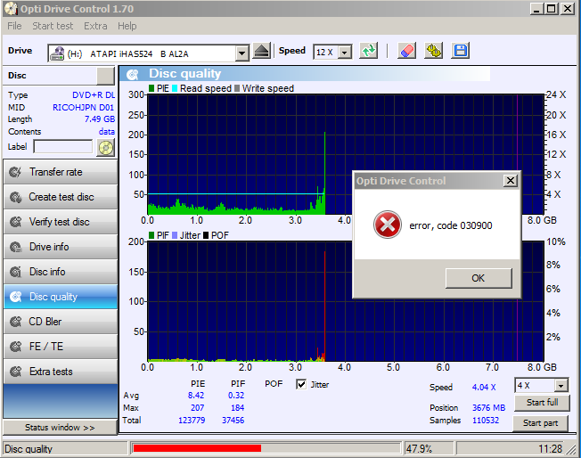Click the PIF total 37456
This screenshot has width=581, height=458.
[x=233, y=421]
